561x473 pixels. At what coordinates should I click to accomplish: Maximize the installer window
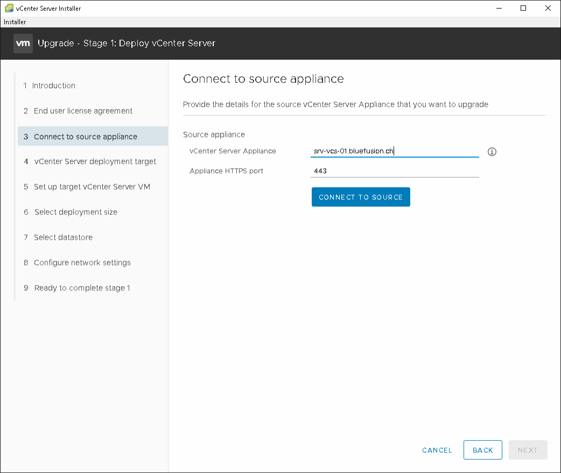(x=523, y=8)
